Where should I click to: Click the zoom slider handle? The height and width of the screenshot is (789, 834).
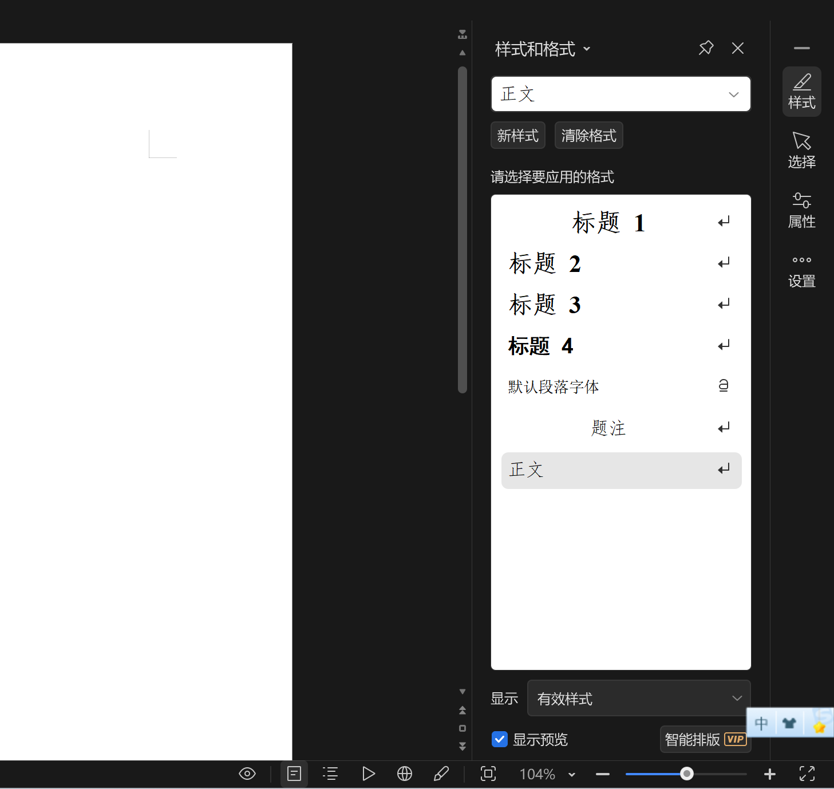pyautogui.click(x=687, y=774)
